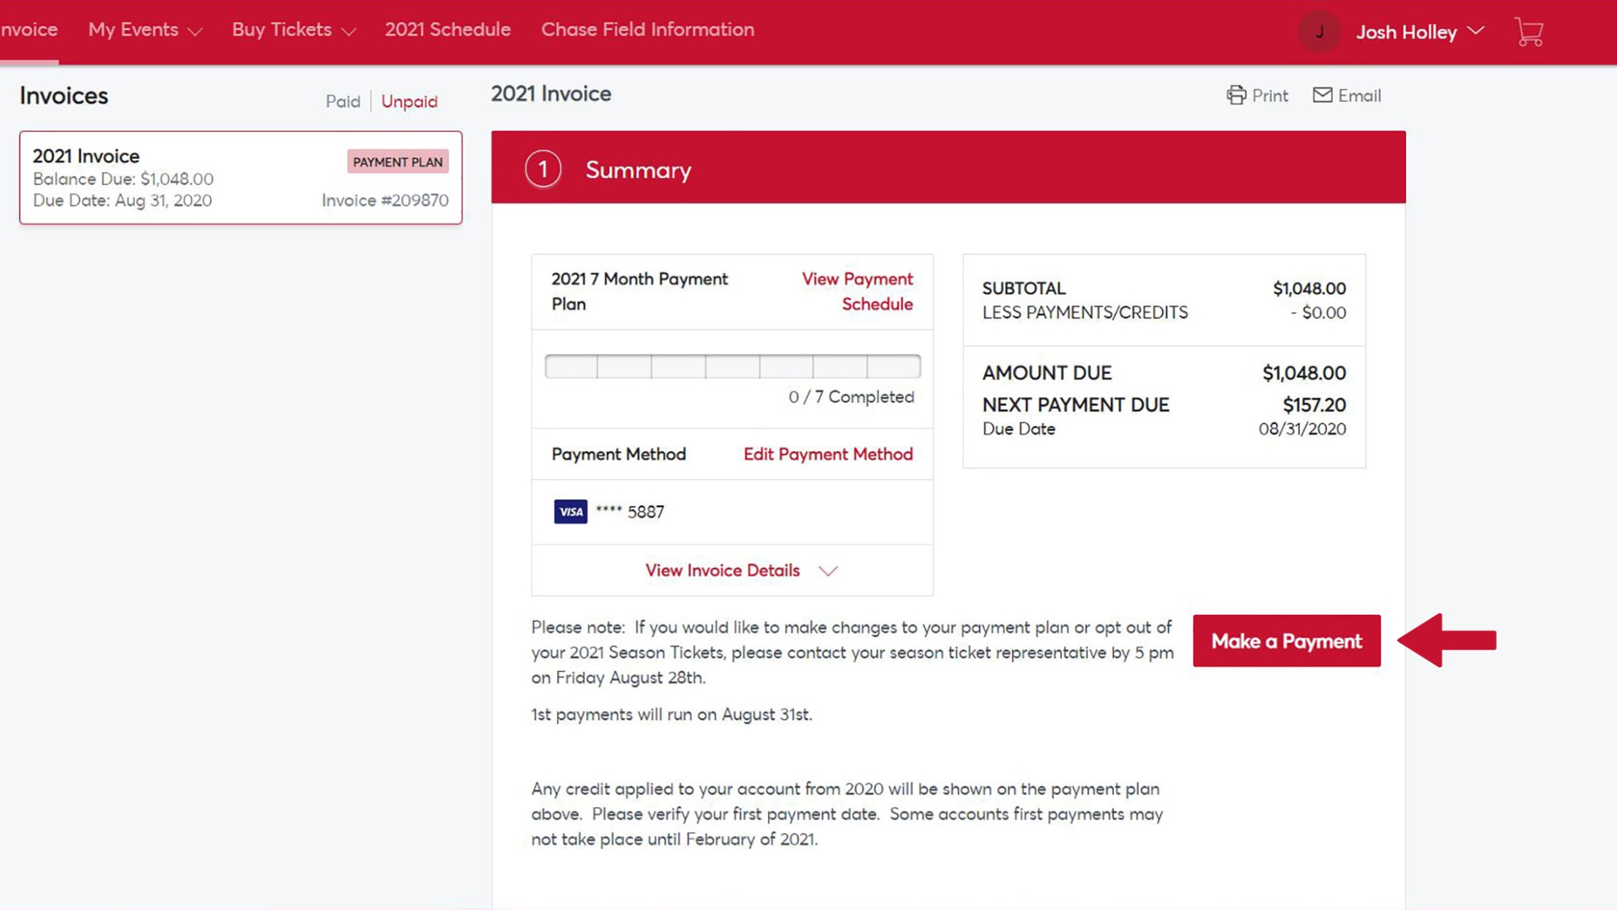1617x910 pixels.
Task: Expand the Josh Holley account menu
Action: pos(1419,32)
